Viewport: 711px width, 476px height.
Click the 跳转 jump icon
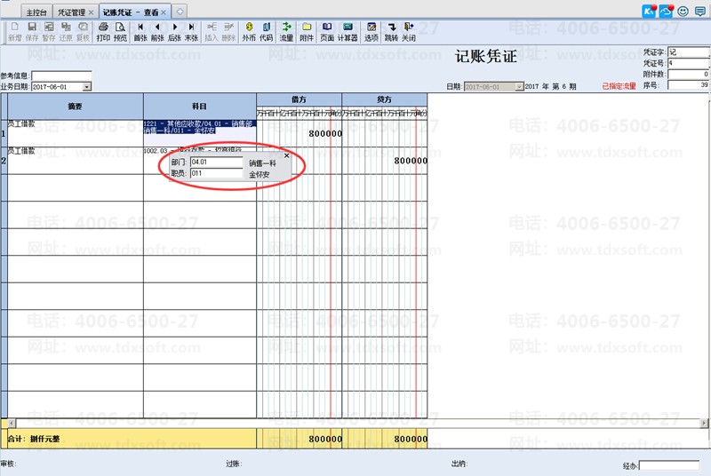(391, 32)
